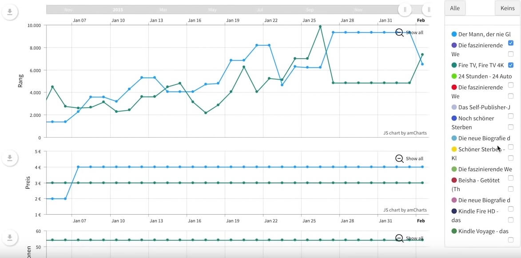This screenshot has width=521, height=258.
Task: Click the left grip handle of date scrollbar
Action: (405, 10)
